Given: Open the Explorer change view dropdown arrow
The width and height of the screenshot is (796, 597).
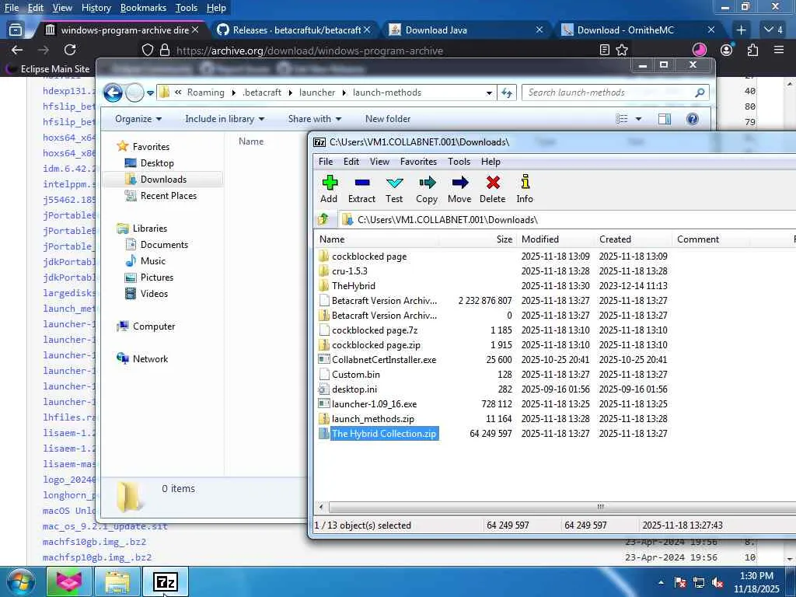Looking at the screenshot, I should (639, 119).
